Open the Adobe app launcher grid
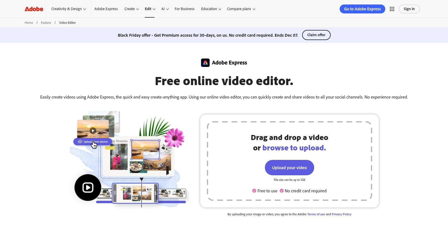448x252 pixels. tap(392, 9)
